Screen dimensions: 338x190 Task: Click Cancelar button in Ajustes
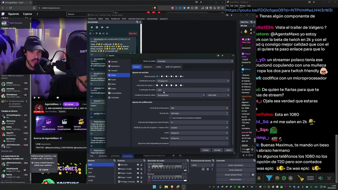click(217, 150)
